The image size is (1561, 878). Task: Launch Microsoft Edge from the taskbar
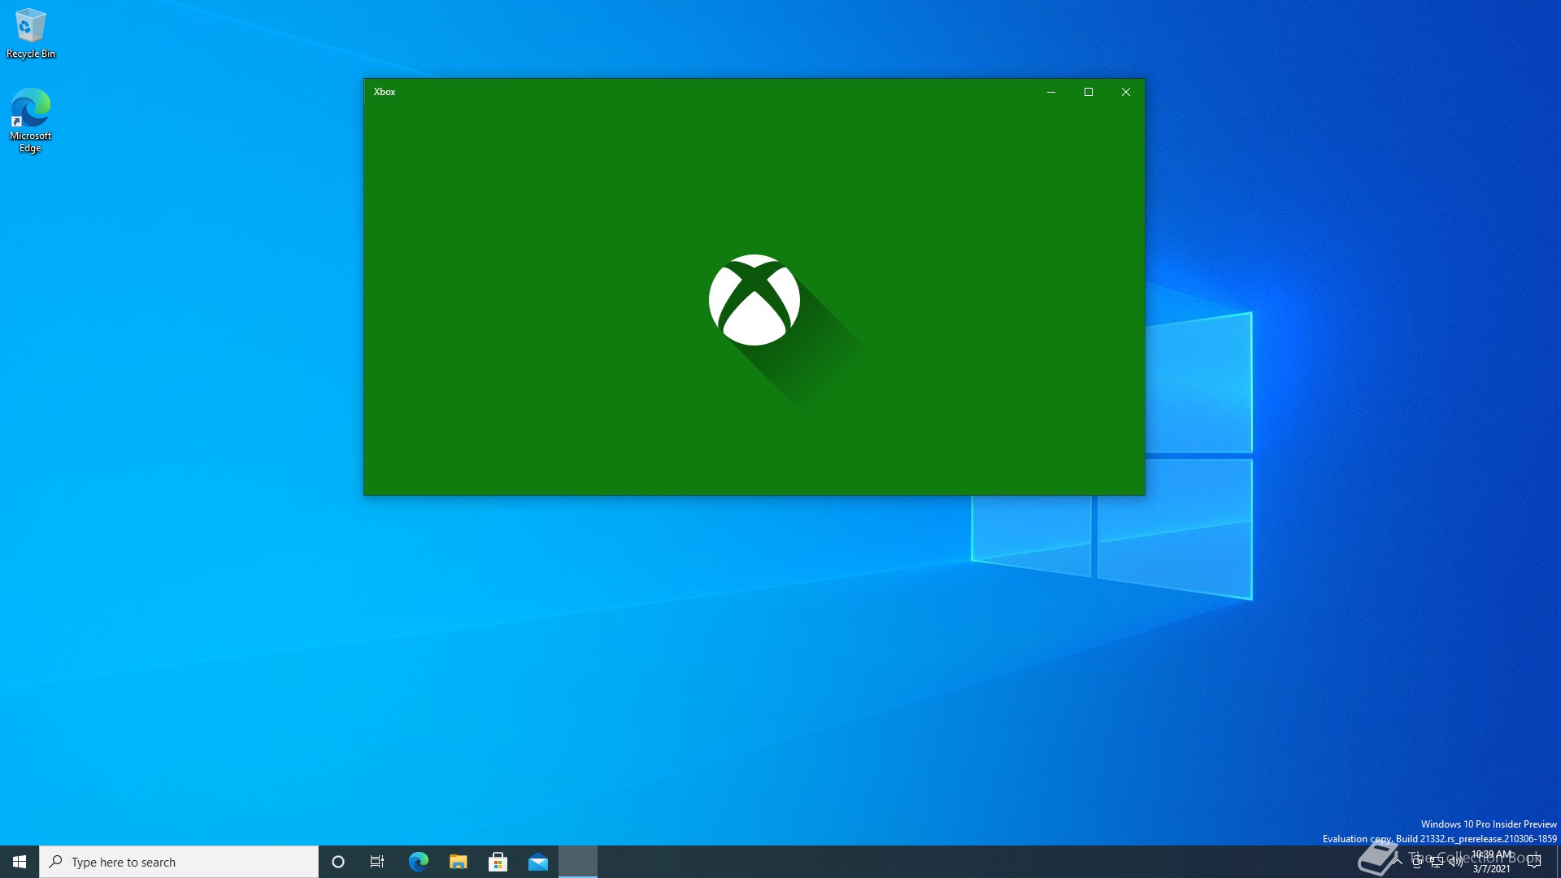click(419, 862)
